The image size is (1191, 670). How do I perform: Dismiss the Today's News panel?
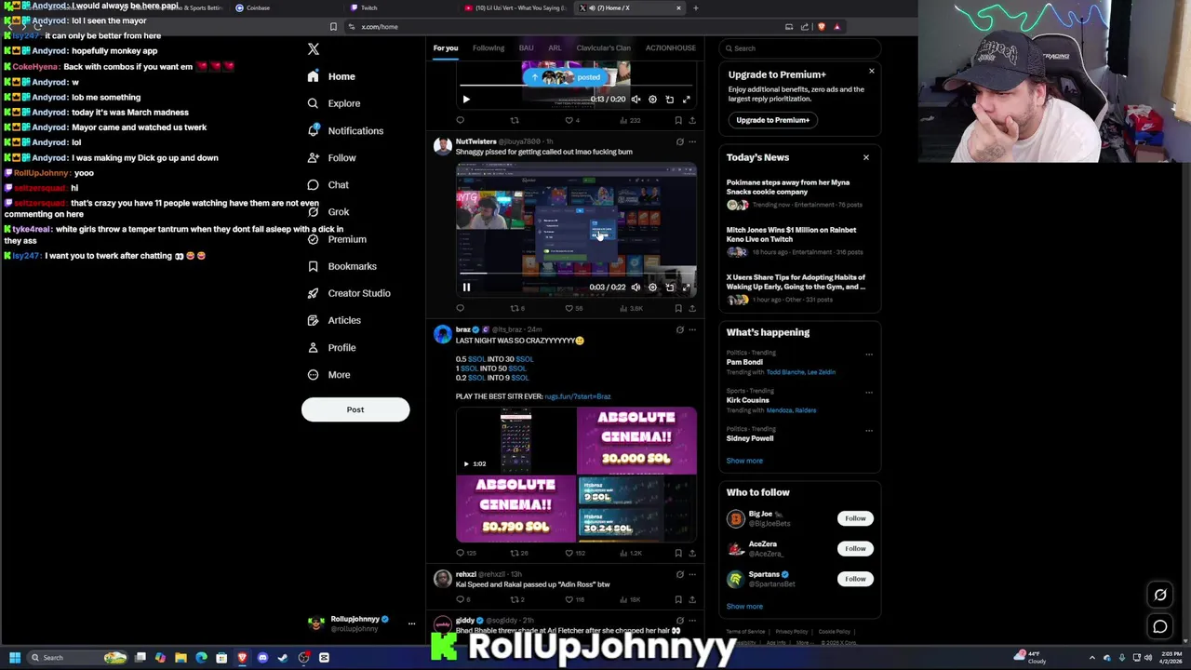pos(866,157)
